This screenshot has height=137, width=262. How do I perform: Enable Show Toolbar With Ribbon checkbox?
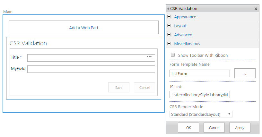(x=173, y=55)
